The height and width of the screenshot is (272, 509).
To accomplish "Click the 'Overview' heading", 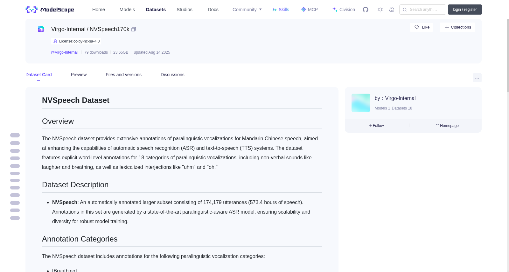I will click(x=58, y=121).
